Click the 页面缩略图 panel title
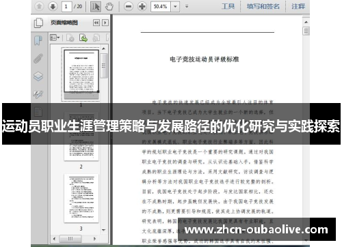Viewport: 342px width, 247px height. [64, 23]
